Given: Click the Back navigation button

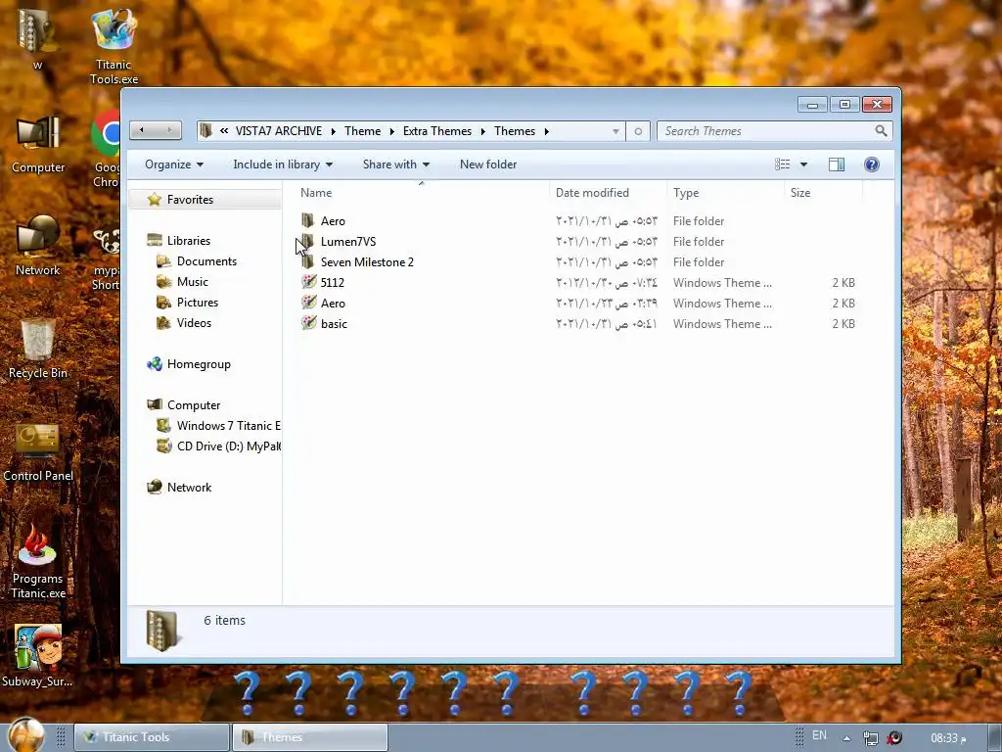Looking at the screenshot, I should (x=142, y=130).
